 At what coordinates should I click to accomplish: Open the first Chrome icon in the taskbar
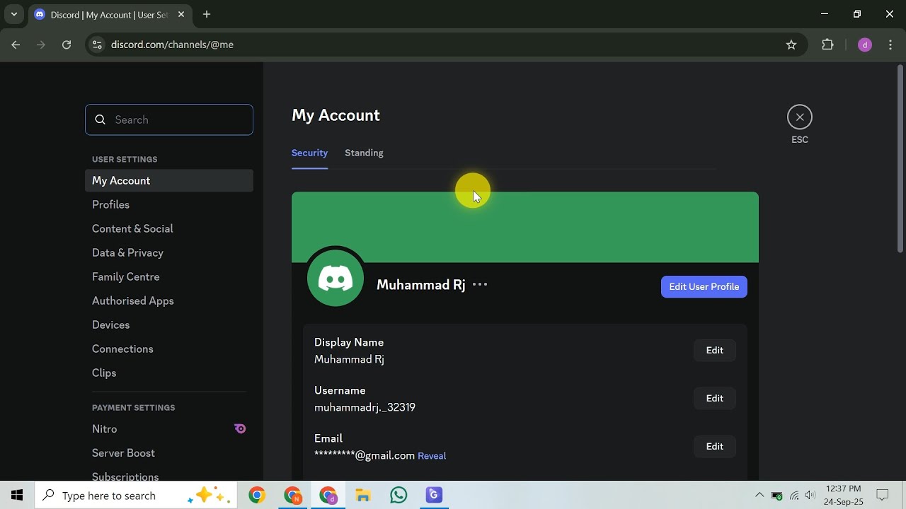tap(257, 496)
